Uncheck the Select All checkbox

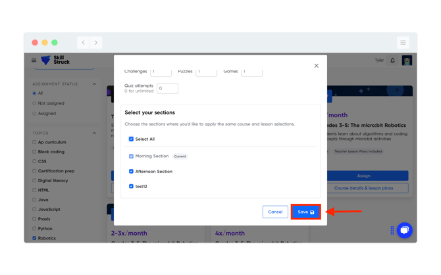(x=131, y=139)
